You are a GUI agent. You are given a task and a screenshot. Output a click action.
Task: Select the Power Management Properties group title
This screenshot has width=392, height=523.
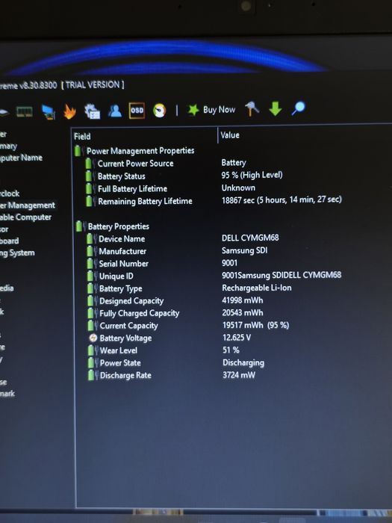click(140, 150)
